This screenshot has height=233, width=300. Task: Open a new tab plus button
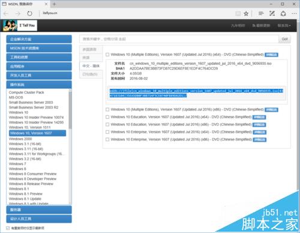tap(54, 4)
